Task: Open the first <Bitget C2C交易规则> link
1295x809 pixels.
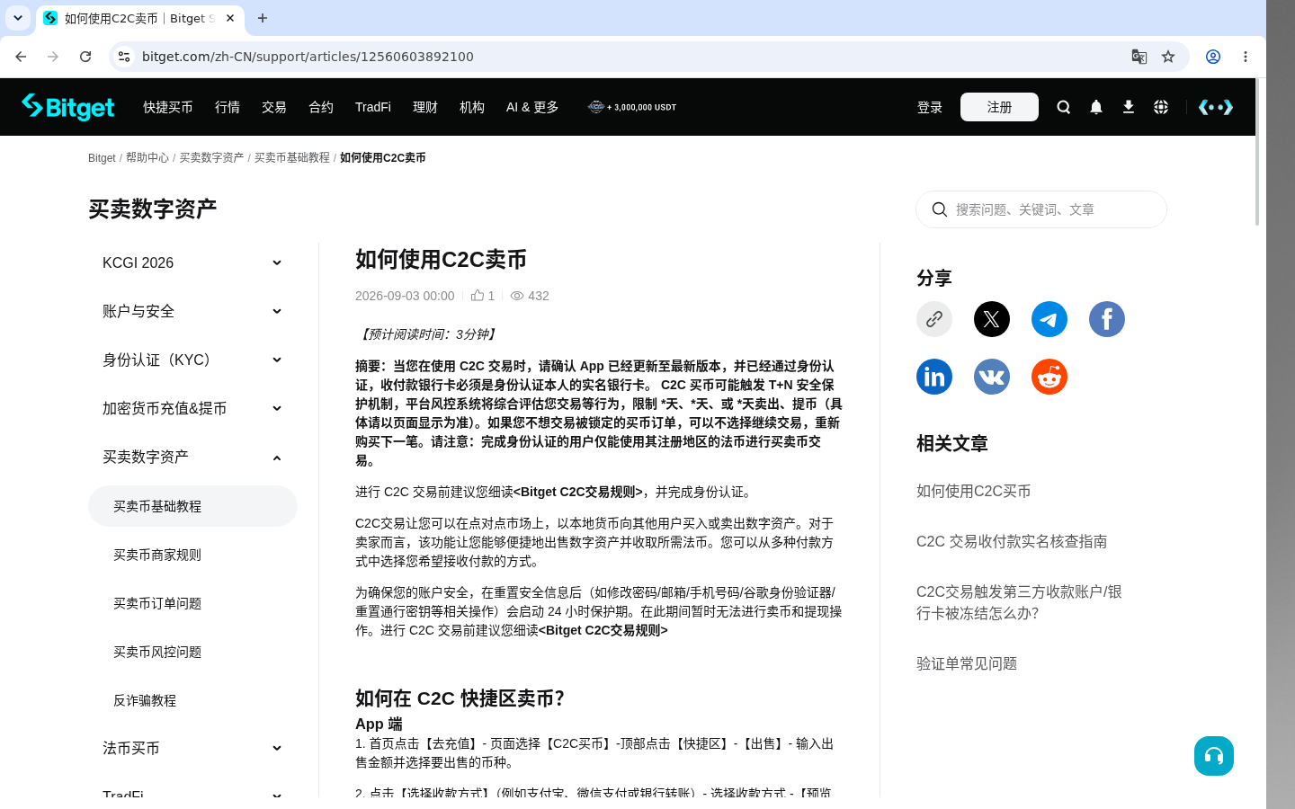Action: [x=577, y=492]
